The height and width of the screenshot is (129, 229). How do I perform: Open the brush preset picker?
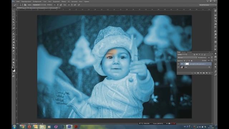tap(21, 5)
